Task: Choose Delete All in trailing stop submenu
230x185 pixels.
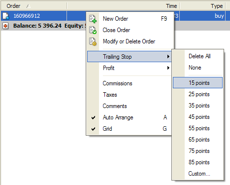Action: pyautogui.click(x=197, y=56)
